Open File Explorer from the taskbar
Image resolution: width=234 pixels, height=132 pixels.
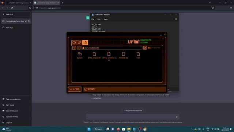pos(129,129)
